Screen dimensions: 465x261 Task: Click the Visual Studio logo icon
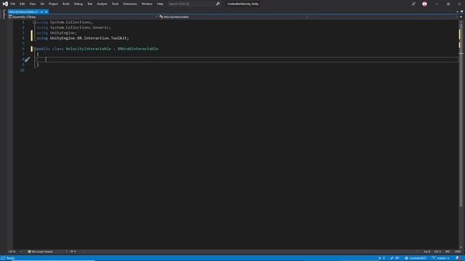coord(5,4)
